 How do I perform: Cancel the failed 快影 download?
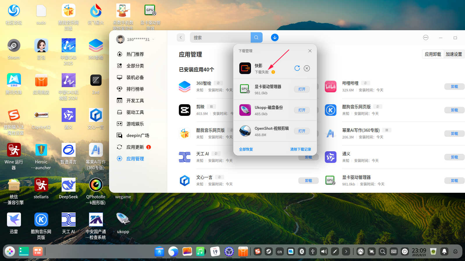click(307, 68)
